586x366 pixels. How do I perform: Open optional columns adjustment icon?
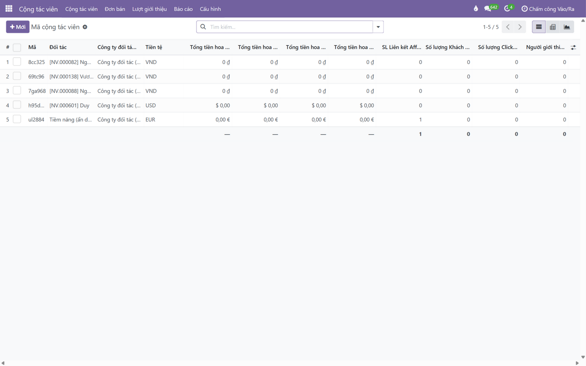573,47
